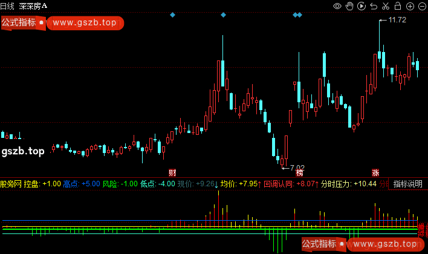
Task: Click the 7.02 low price label
Action: (297, 168)
